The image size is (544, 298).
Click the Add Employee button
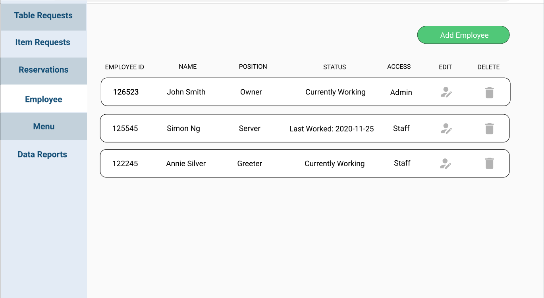[463, 35]
